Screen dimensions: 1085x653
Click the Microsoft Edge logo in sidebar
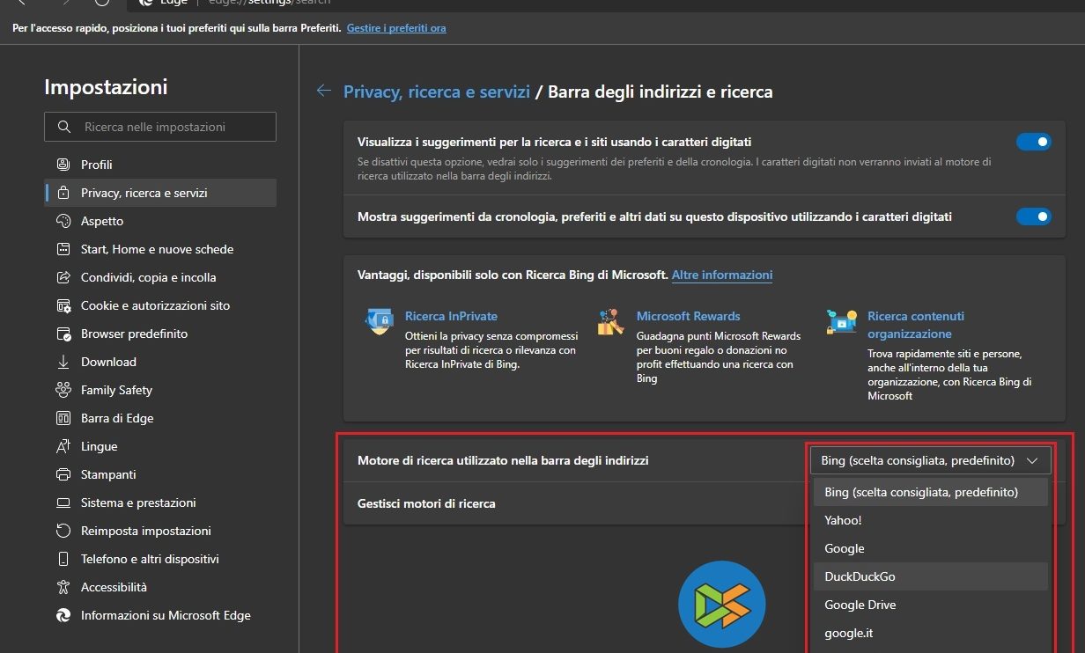coord(63,615)
